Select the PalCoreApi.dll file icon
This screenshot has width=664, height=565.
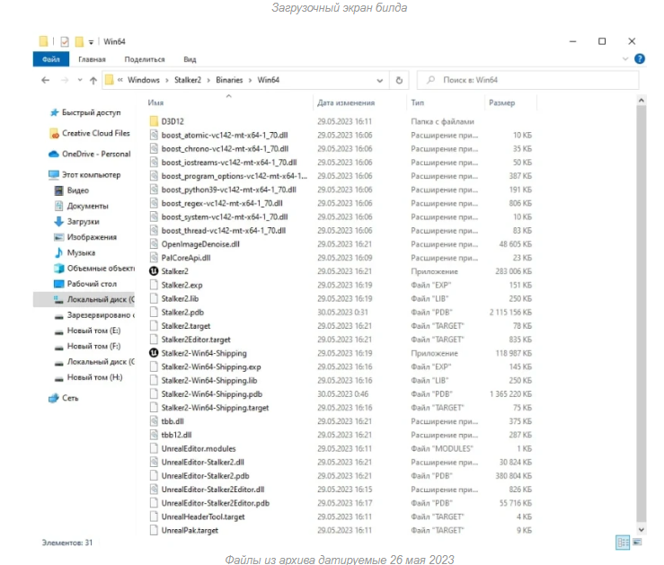[x=154, y=258]
